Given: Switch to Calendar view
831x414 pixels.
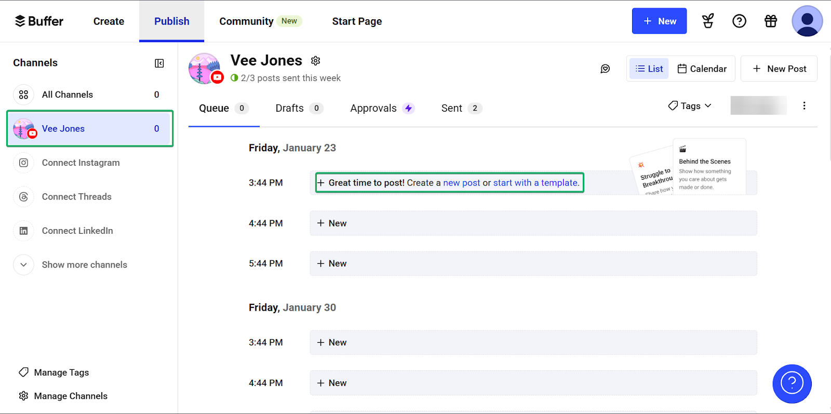Looking at the screenshot, I should [702, 69].
